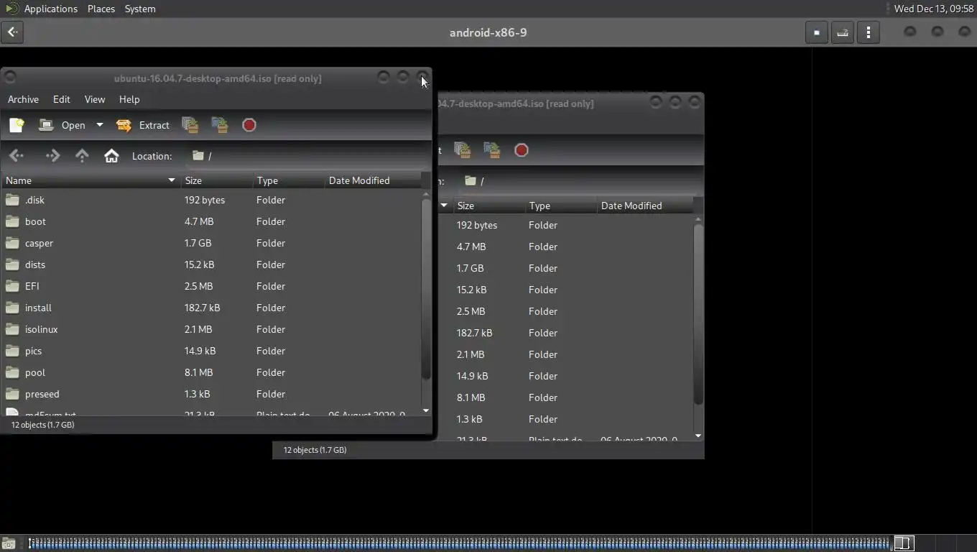Click the folder icon next to boot

point(12,221)
